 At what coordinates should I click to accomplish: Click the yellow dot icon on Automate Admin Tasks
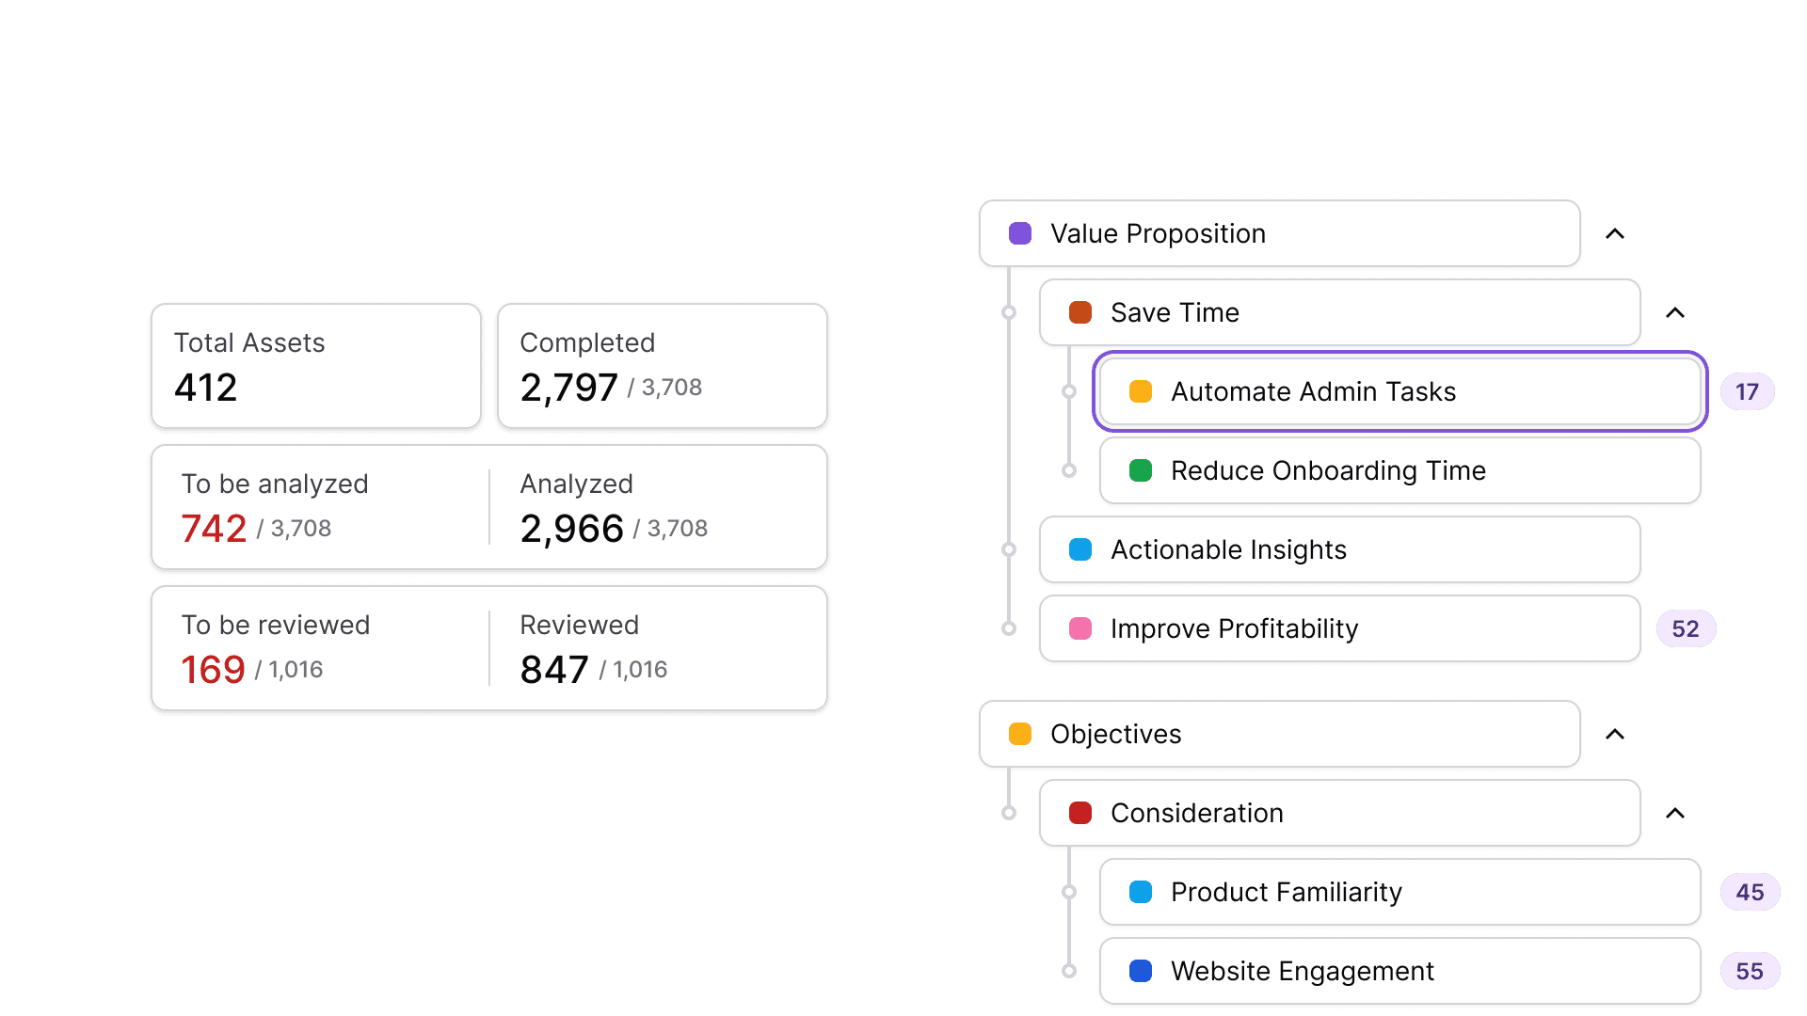point(1141,391)
